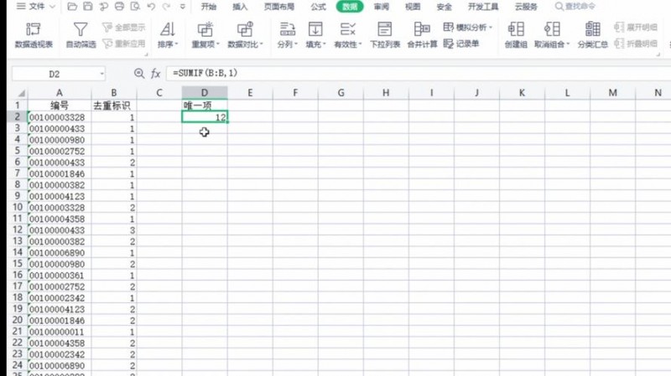Click cell 唯一项 in D1

click(205, 106)
